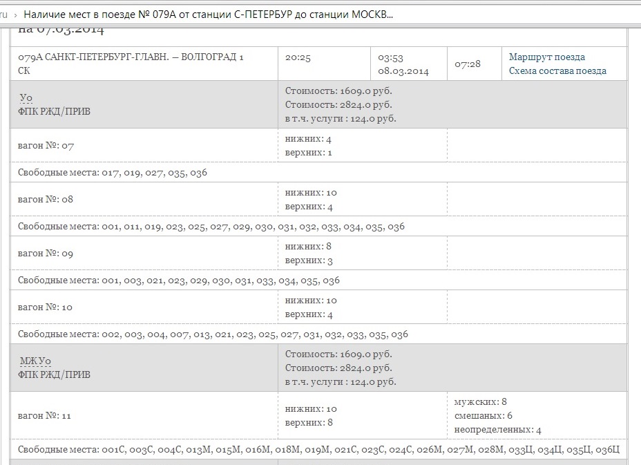Click free seats list starting 001С, 003С

318,450
